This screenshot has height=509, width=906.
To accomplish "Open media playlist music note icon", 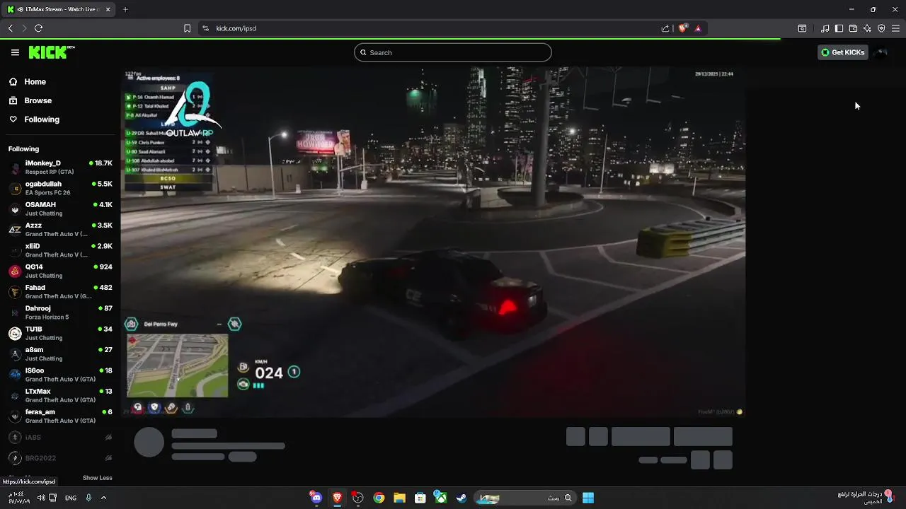I will [825, 28].
